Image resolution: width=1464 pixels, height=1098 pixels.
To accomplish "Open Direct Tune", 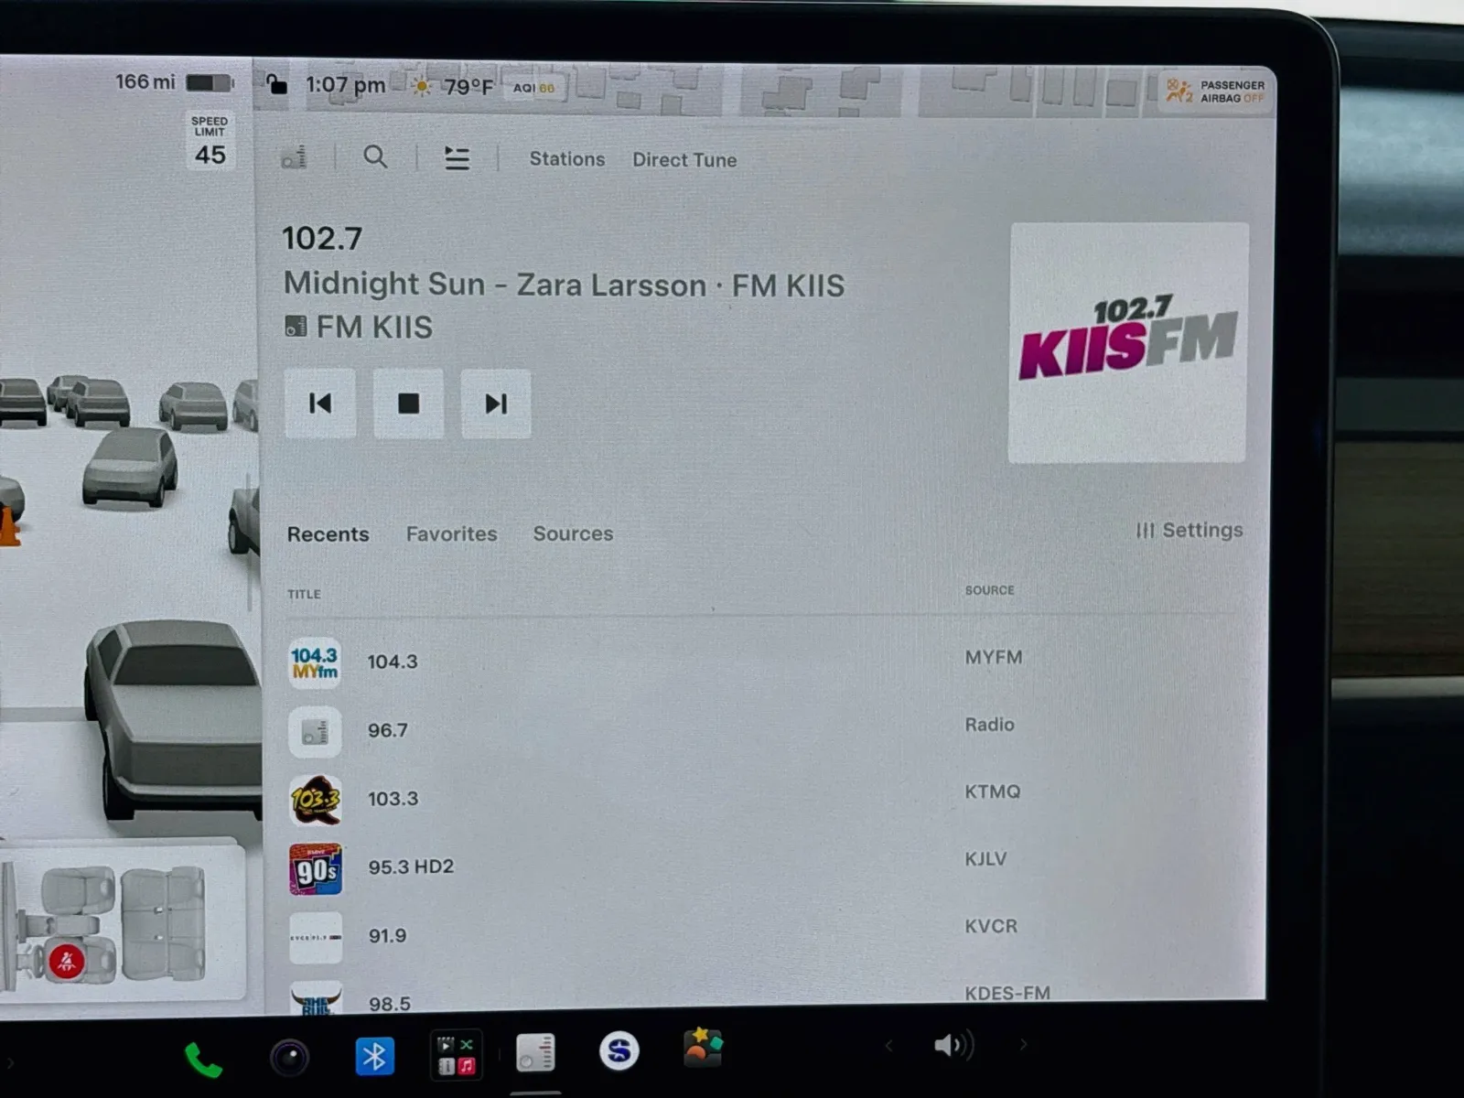I will click(684, 160).
